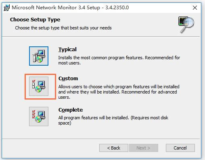Viewport: 205px width, 160px height.
Task: Cancel the Network Monitor installation
Action: [180, 148]
